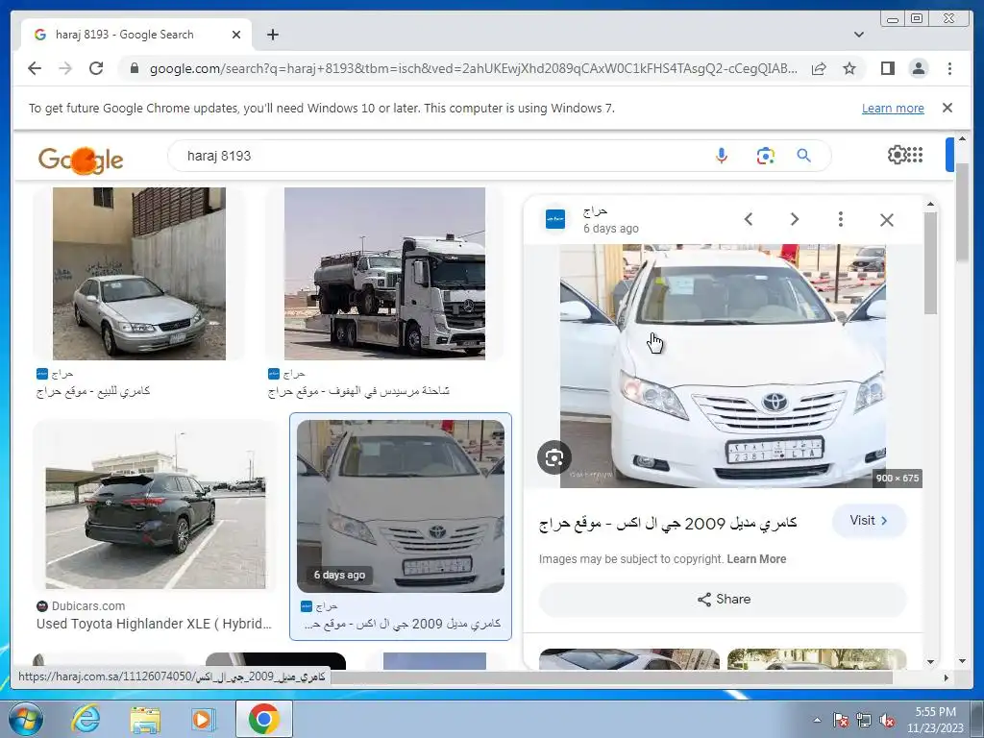Open the copyright Learn More link
Image resolution: width=984 pixels, height=738 pixels.
tap(756, 559)
